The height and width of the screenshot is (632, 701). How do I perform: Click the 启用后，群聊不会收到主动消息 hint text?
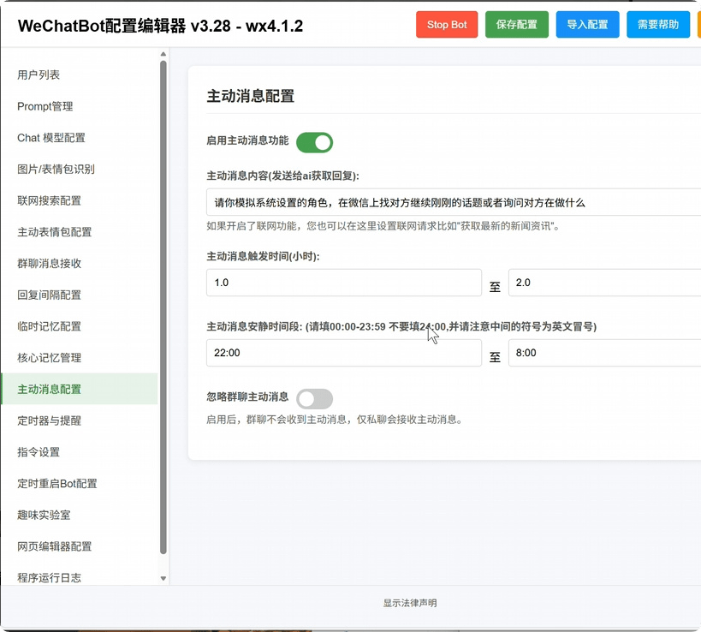pyautogui.click(x=335, y=420)
